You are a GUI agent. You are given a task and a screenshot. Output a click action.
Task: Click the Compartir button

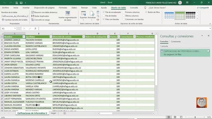click(203, 8)
